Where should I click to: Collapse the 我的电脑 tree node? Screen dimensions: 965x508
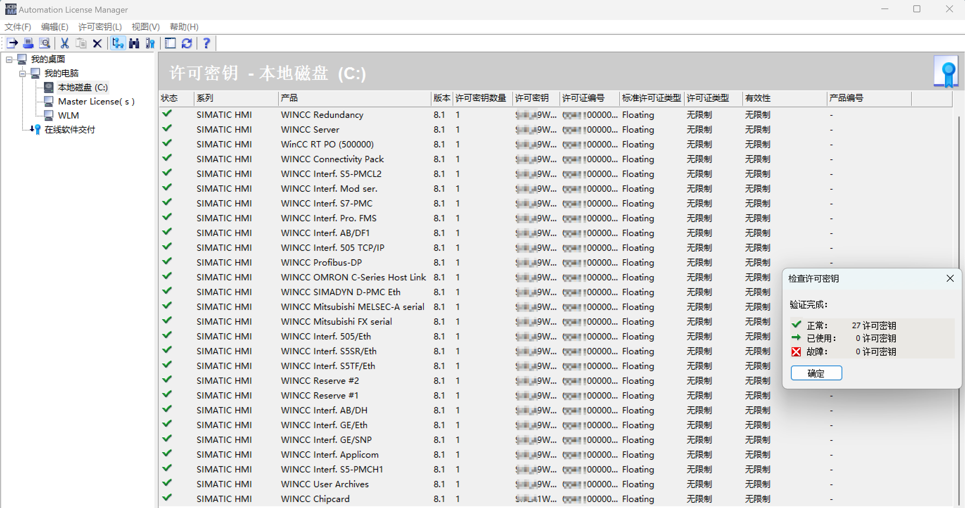tap(23, 74)
